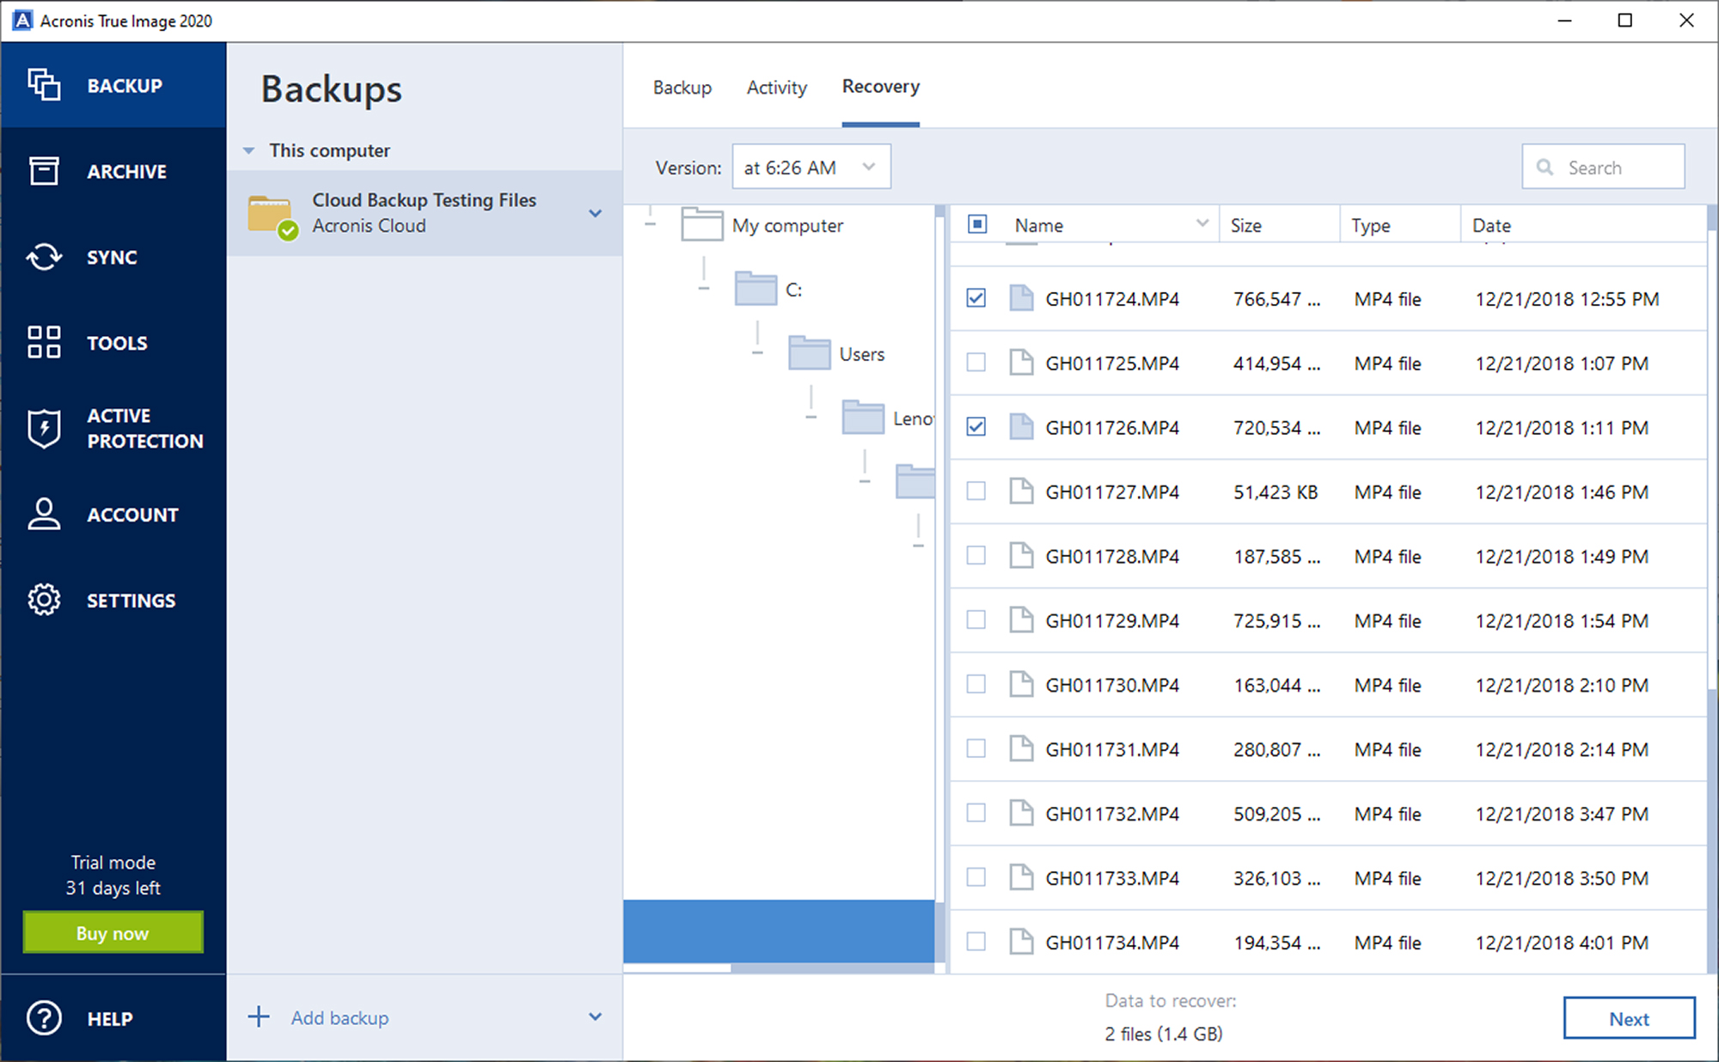Open the Help question mark icon
1719x1062 pixels.
44,1018
